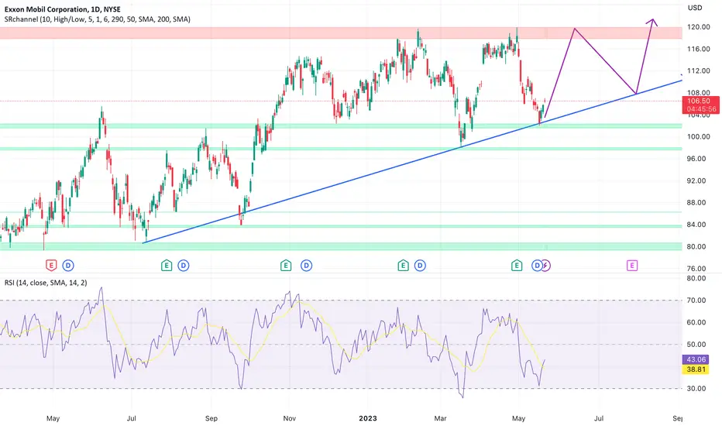Click the USD currency label
The width and height of the screenshot is (722, 426).
pos(695,8)
